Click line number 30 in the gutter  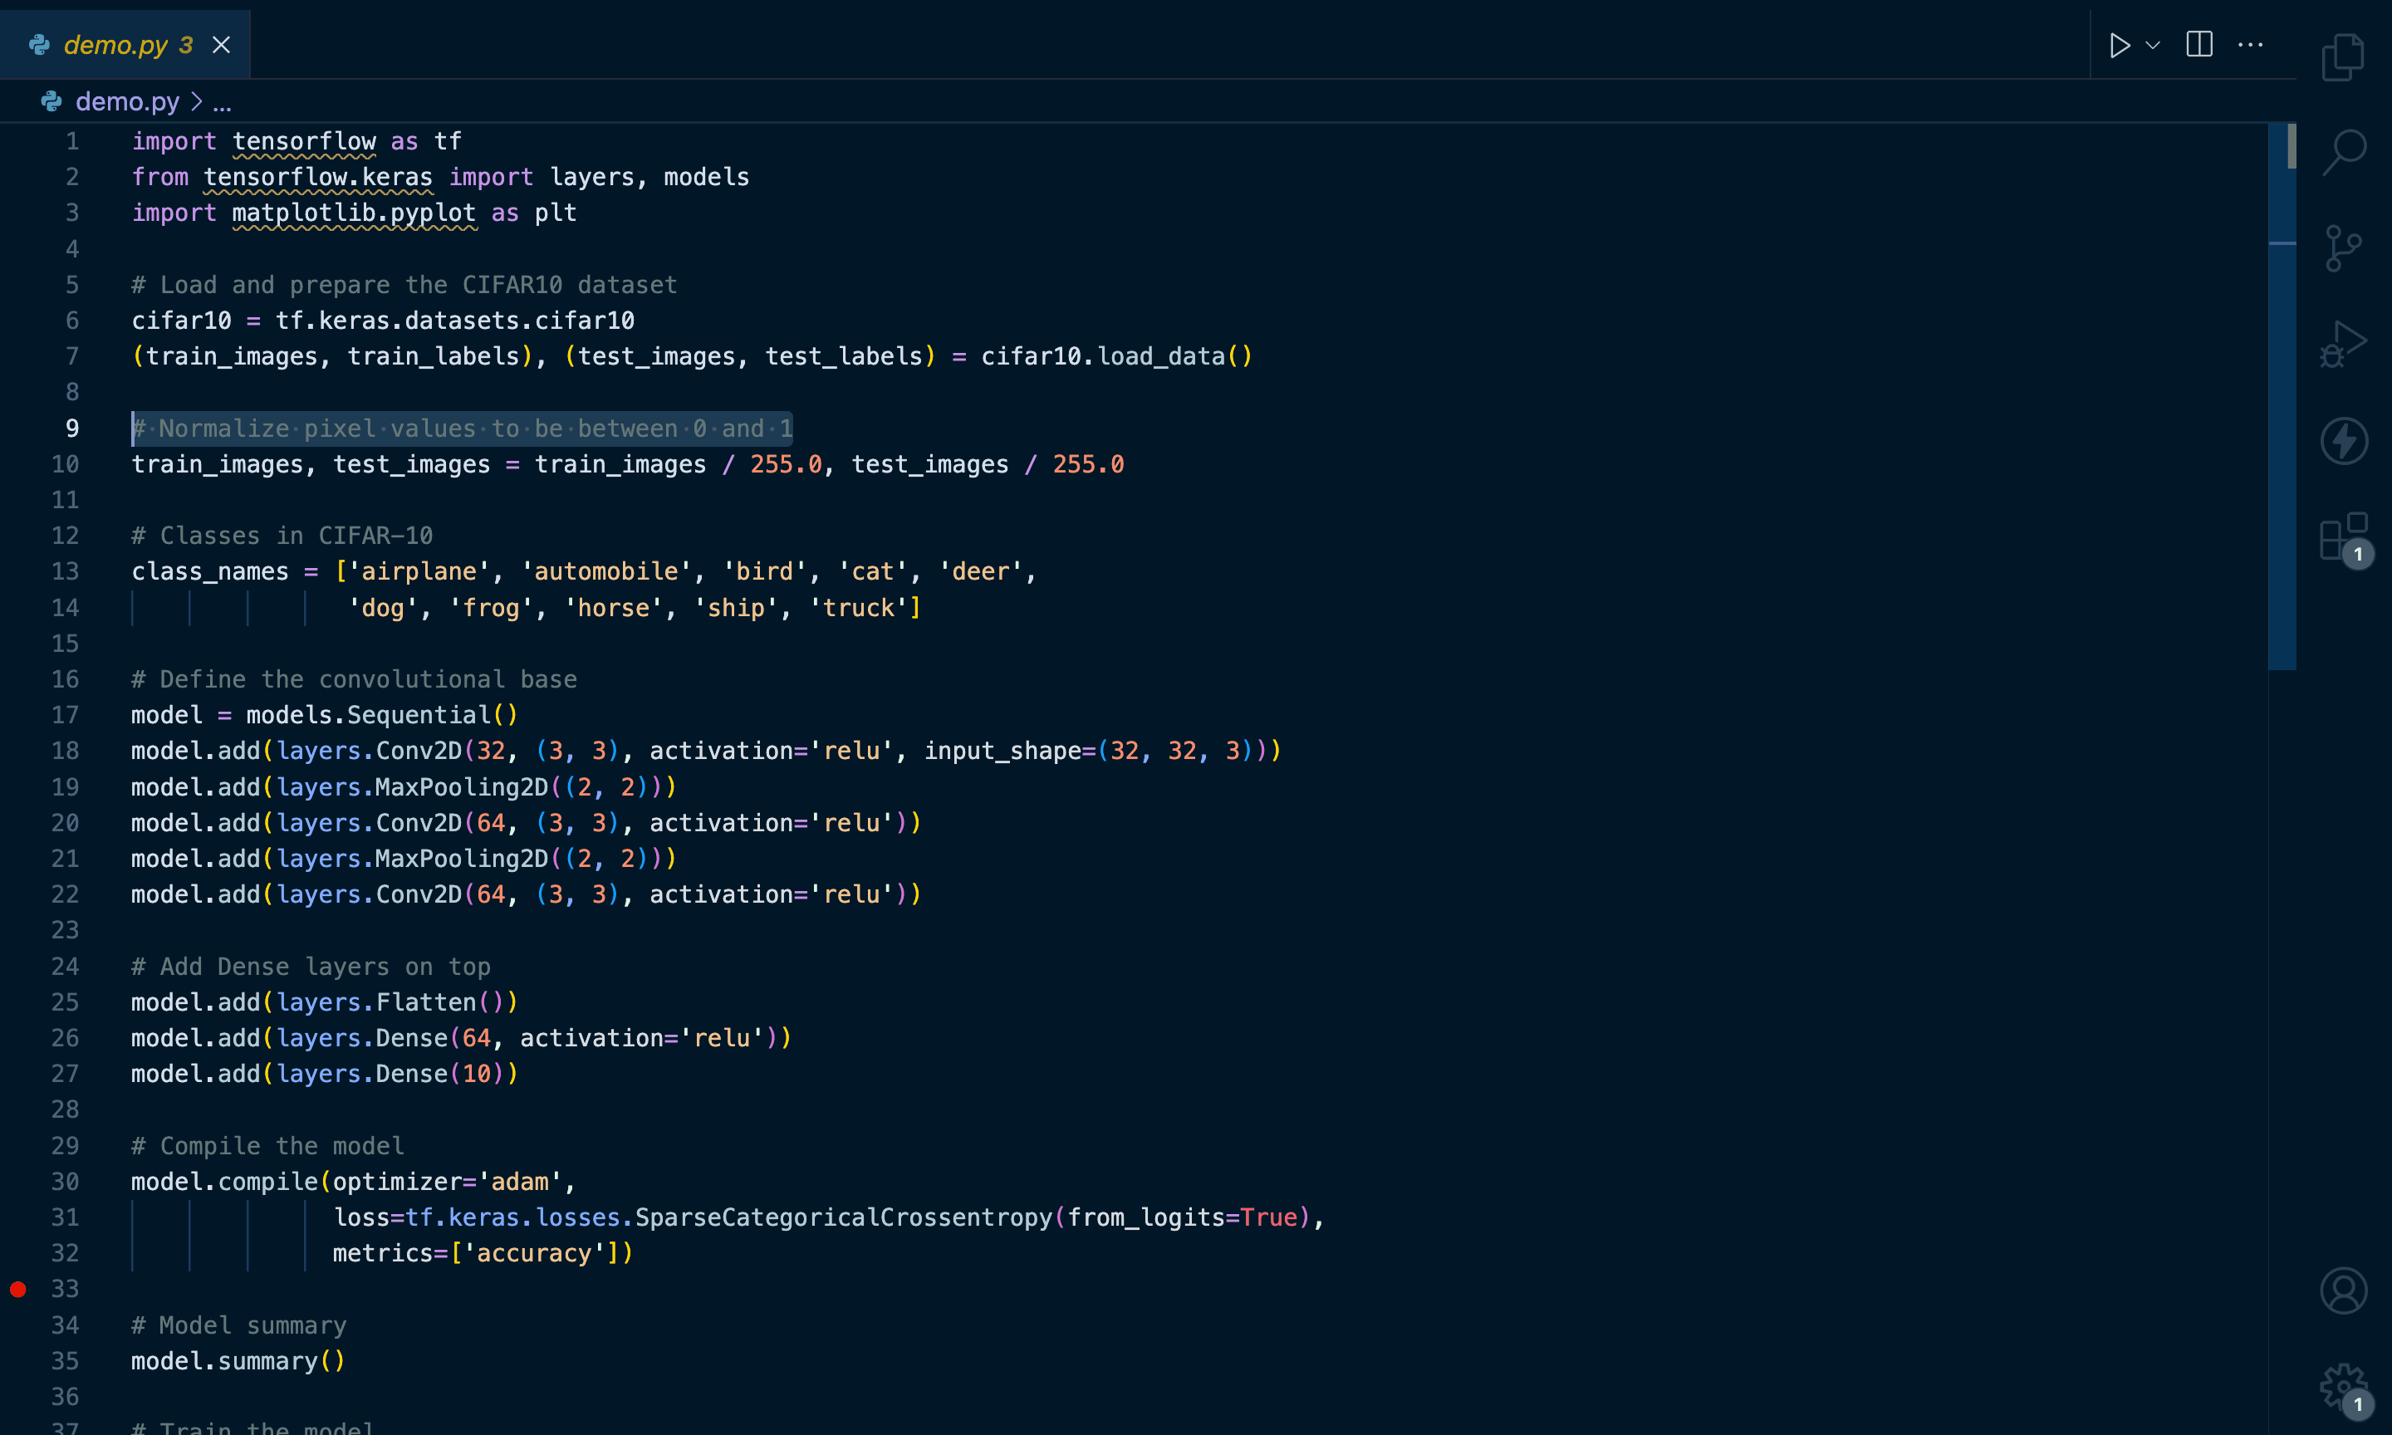click(65, 1182)
